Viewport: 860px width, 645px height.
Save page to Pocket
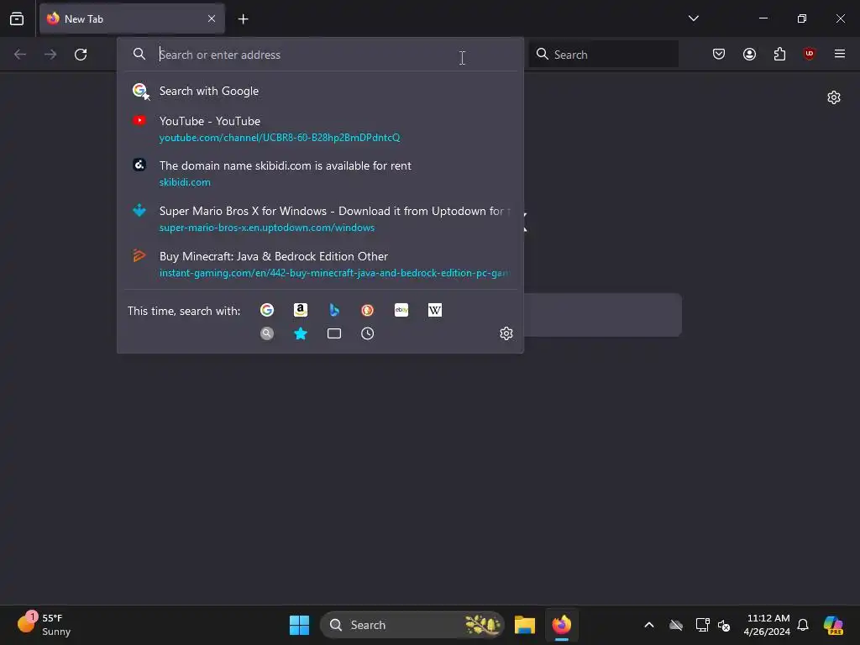coord(719,54)
